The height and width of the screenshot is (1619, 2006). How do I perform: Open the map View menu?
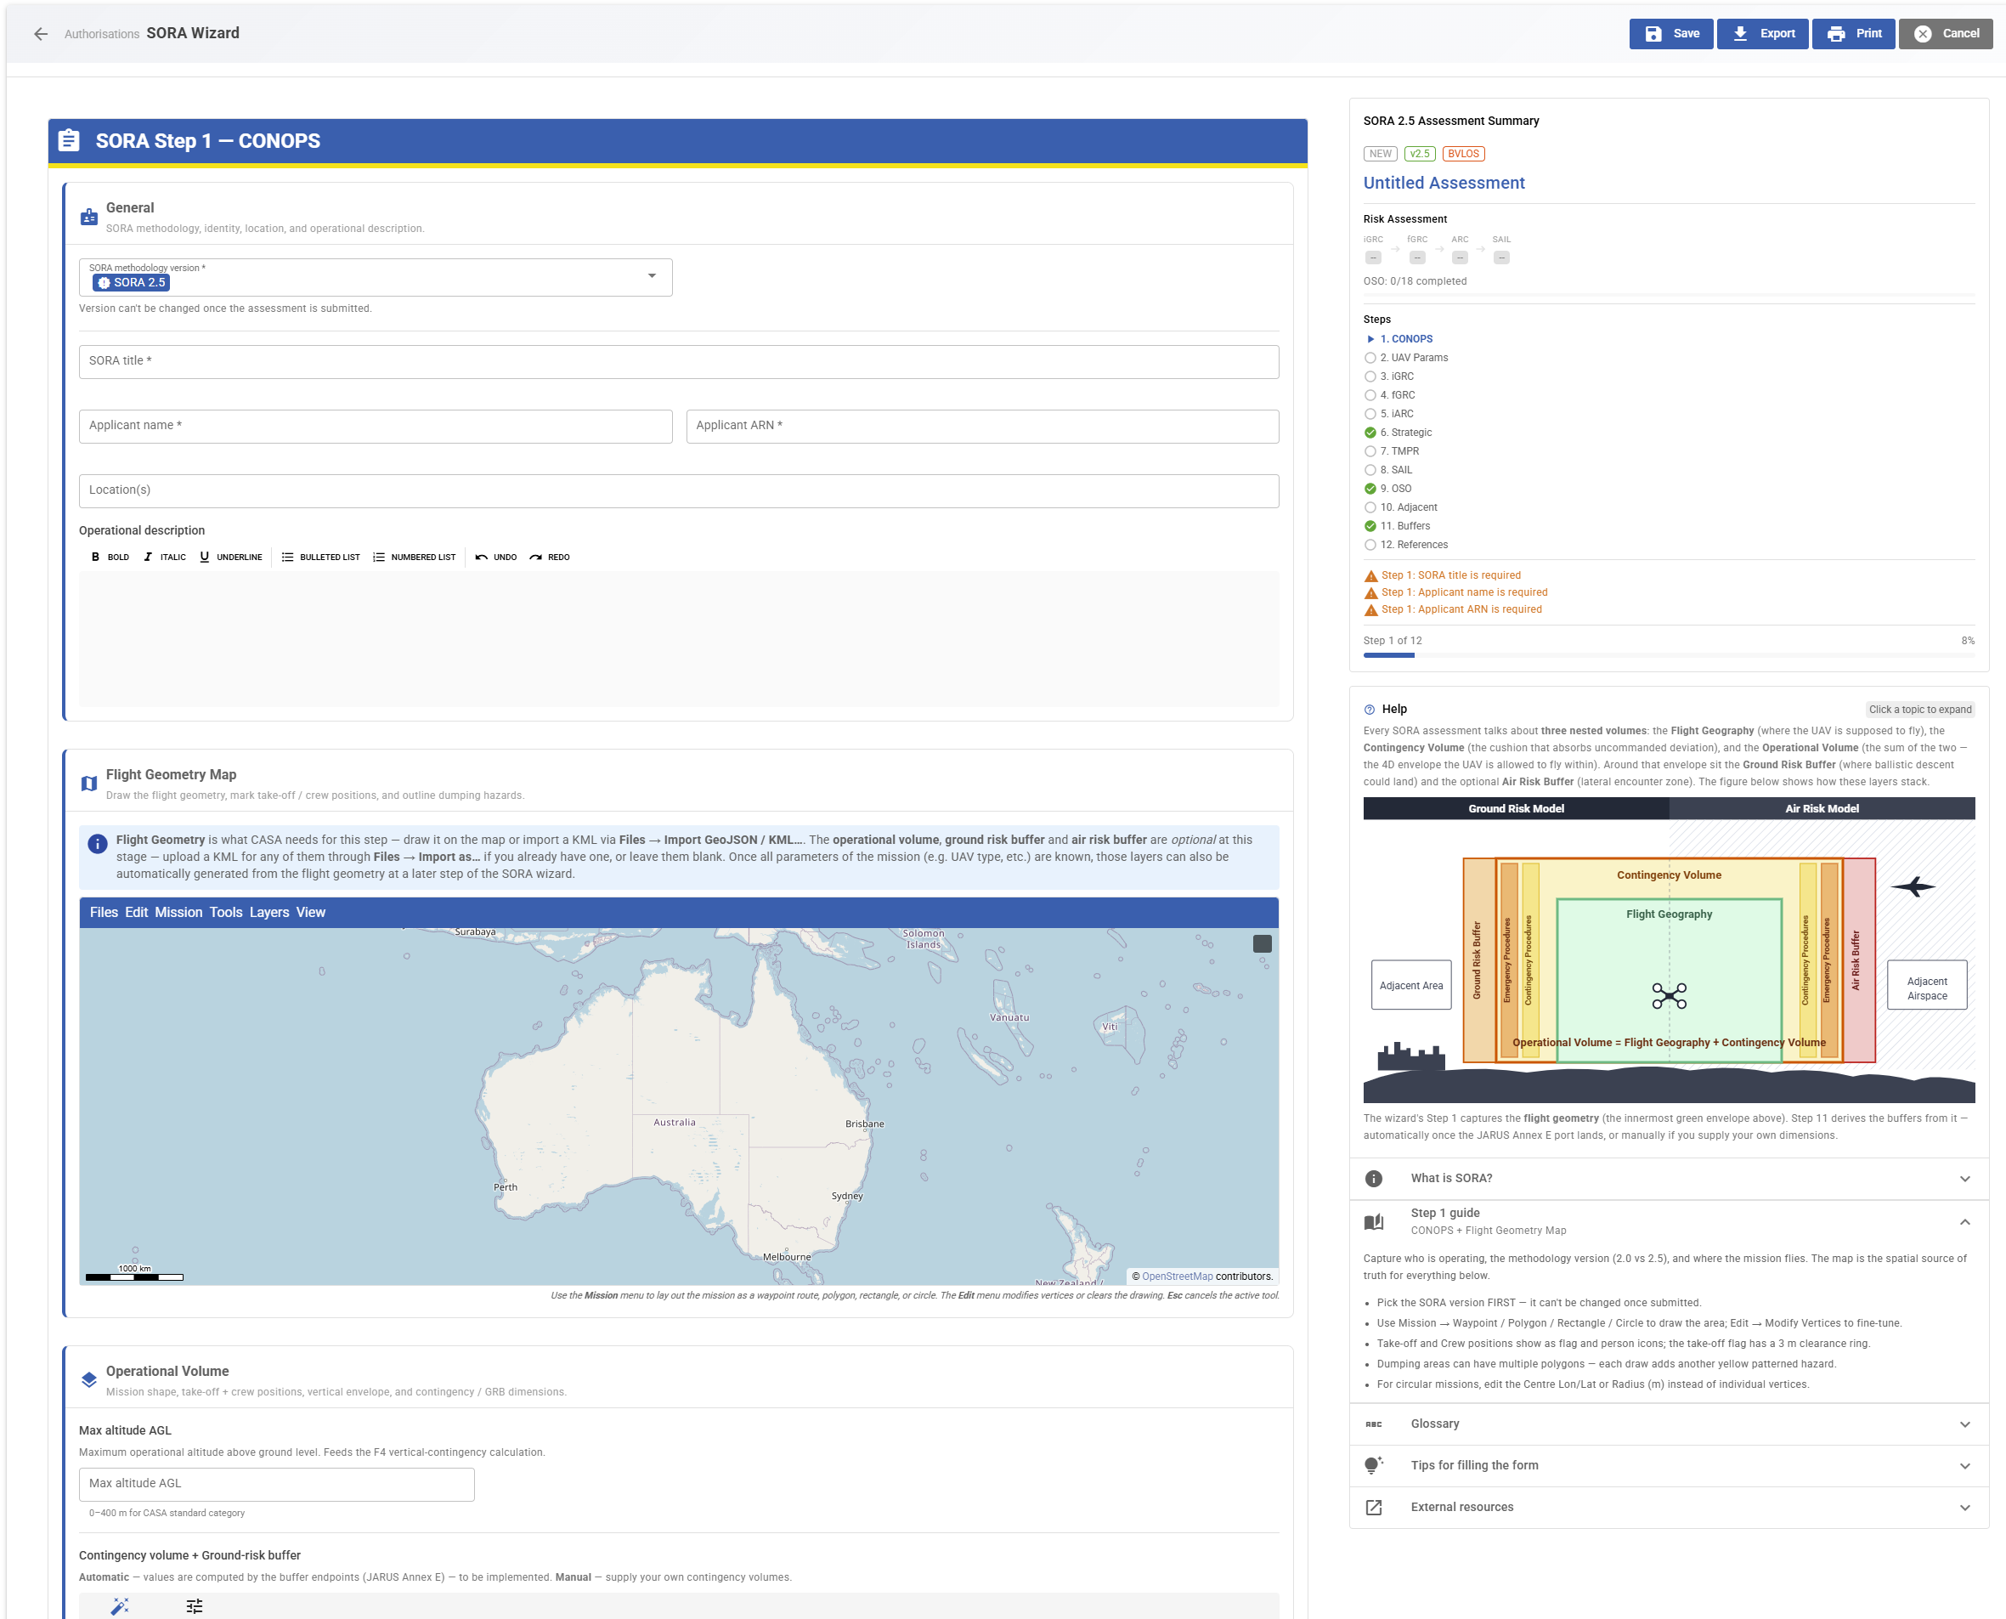(310, 912)
